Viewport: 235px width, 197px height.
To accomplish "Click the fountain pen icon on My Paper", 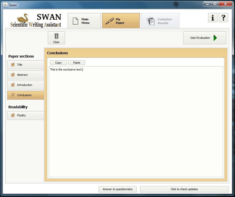I will click(110, 21).
